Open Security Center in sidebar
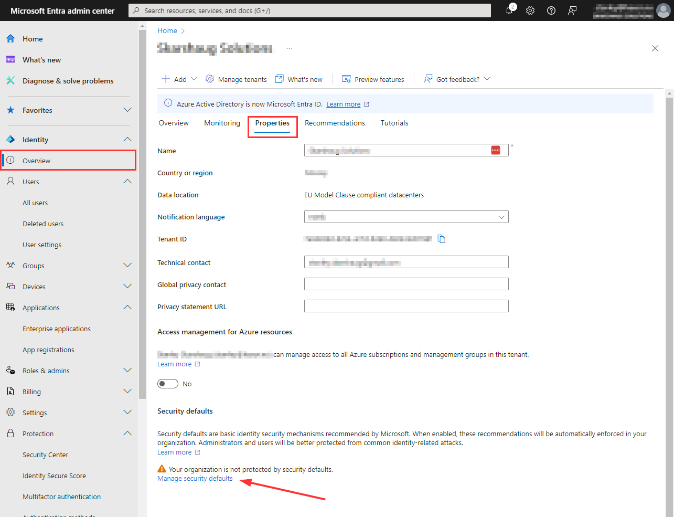Image resolution: width=674 pixels, height=517 pixels. [46, 455]
